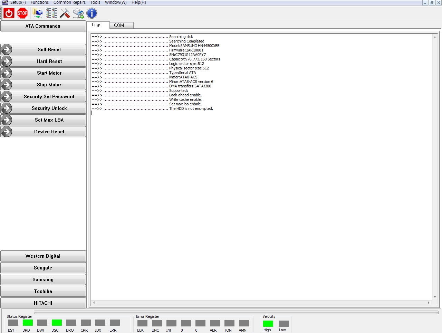Click the green High velocity indicator
The width and height of the screenshot is (442, 333).
[x=268, y=324]
